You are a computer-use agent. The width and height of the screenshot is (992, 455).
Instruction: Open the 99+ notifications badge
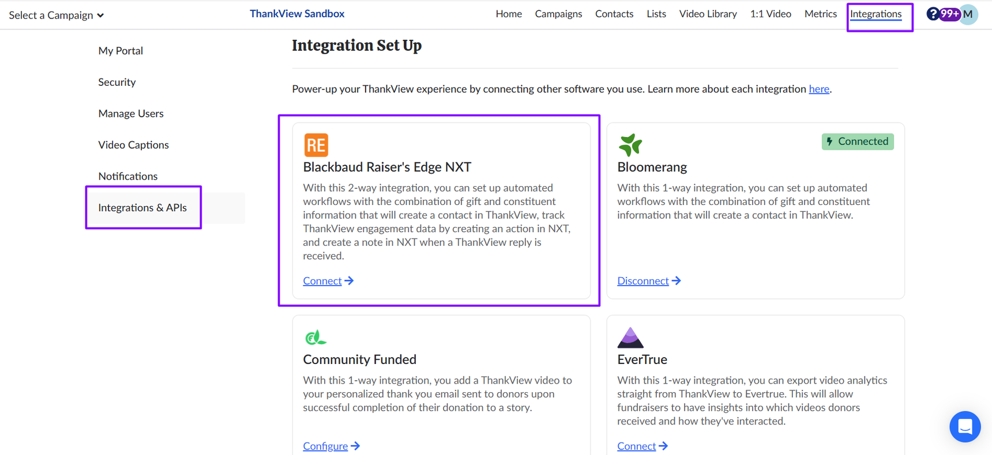point(949,14)
